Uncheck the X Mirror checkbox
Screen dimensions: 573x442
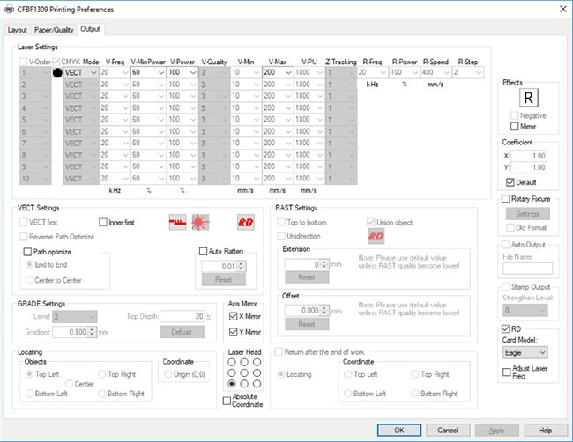pos(233,316)
